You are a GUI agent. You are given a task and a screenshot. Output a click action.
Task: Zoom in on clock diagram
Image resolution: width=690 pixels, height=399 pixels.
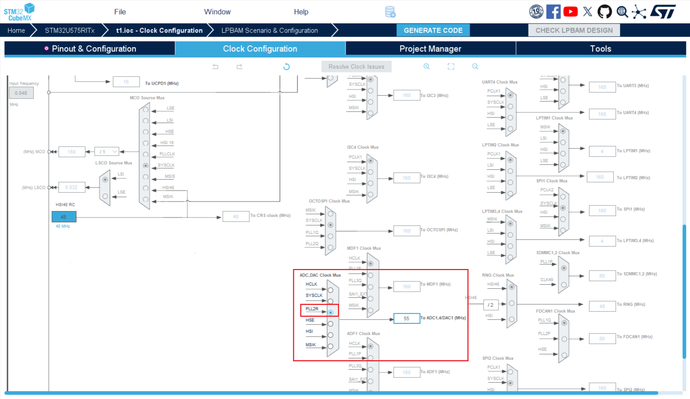[x=427, y=66]
